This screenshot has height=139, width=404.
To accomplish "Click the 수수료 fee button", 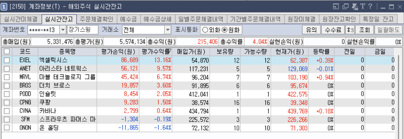I will [333, 30].
